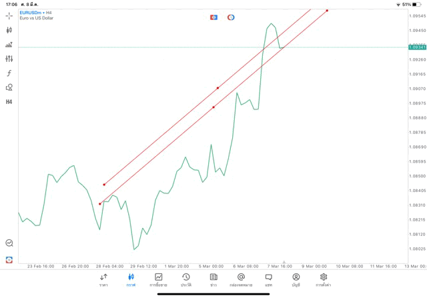Switch to the การซื้อขาย (Trade) tab
427x298 pixels.
point(158,279)
